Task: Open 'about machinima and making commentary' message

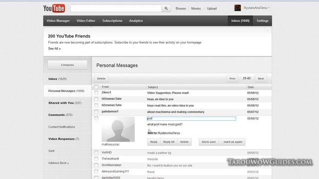Action: (175, 112)
